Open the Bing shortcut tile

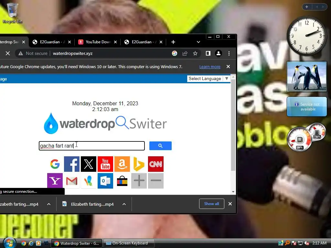(139, 164)
